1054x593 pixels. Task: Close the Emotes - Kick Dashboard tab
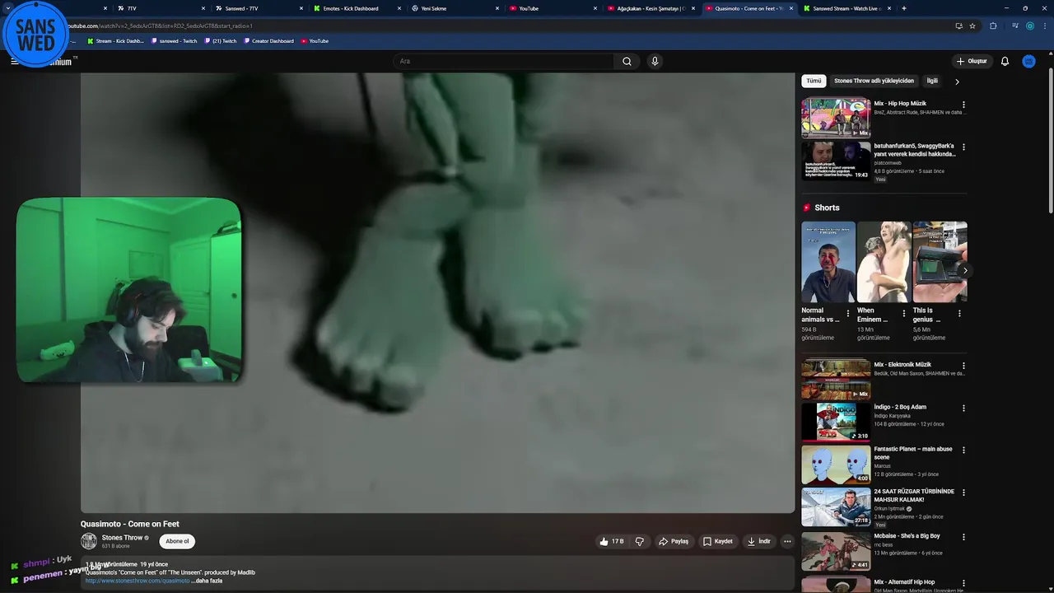tap(399, 8)
